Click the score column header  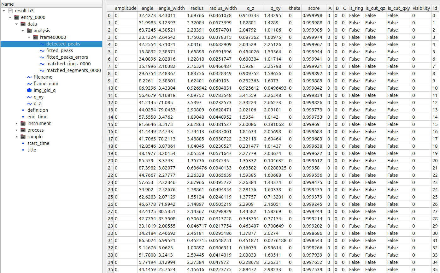click(x=314, y=8)
